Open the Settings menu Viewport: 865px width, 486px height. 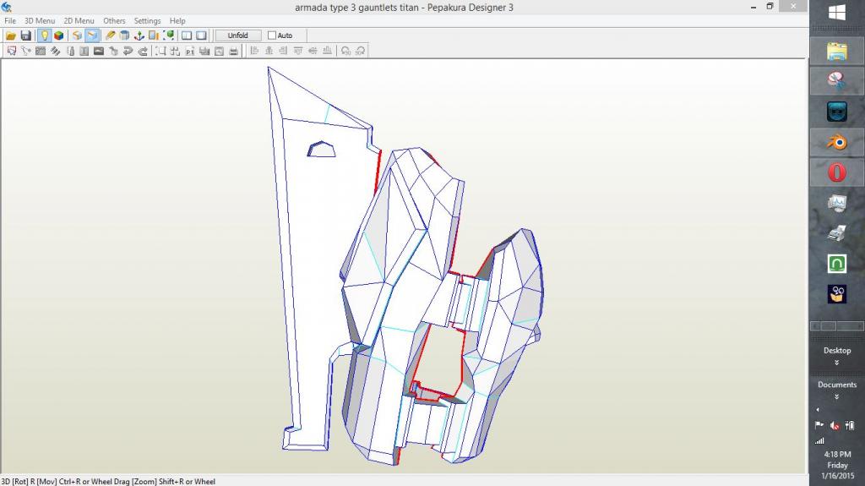click(147, 20)
